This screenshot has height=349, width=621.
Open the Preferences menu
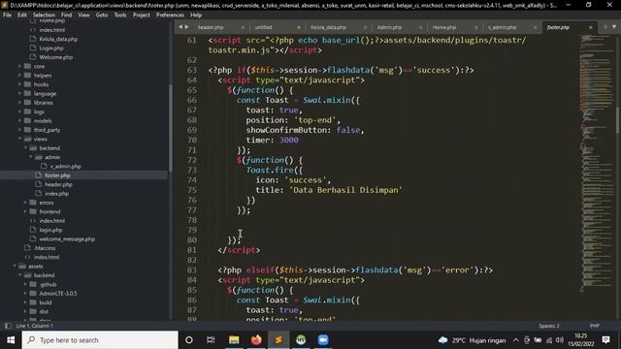[170, 16]
